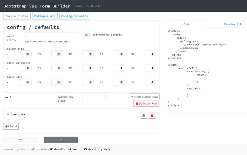
Task: Open the Hide/Show Row dropdown
Action: click(x=144, y=97)
